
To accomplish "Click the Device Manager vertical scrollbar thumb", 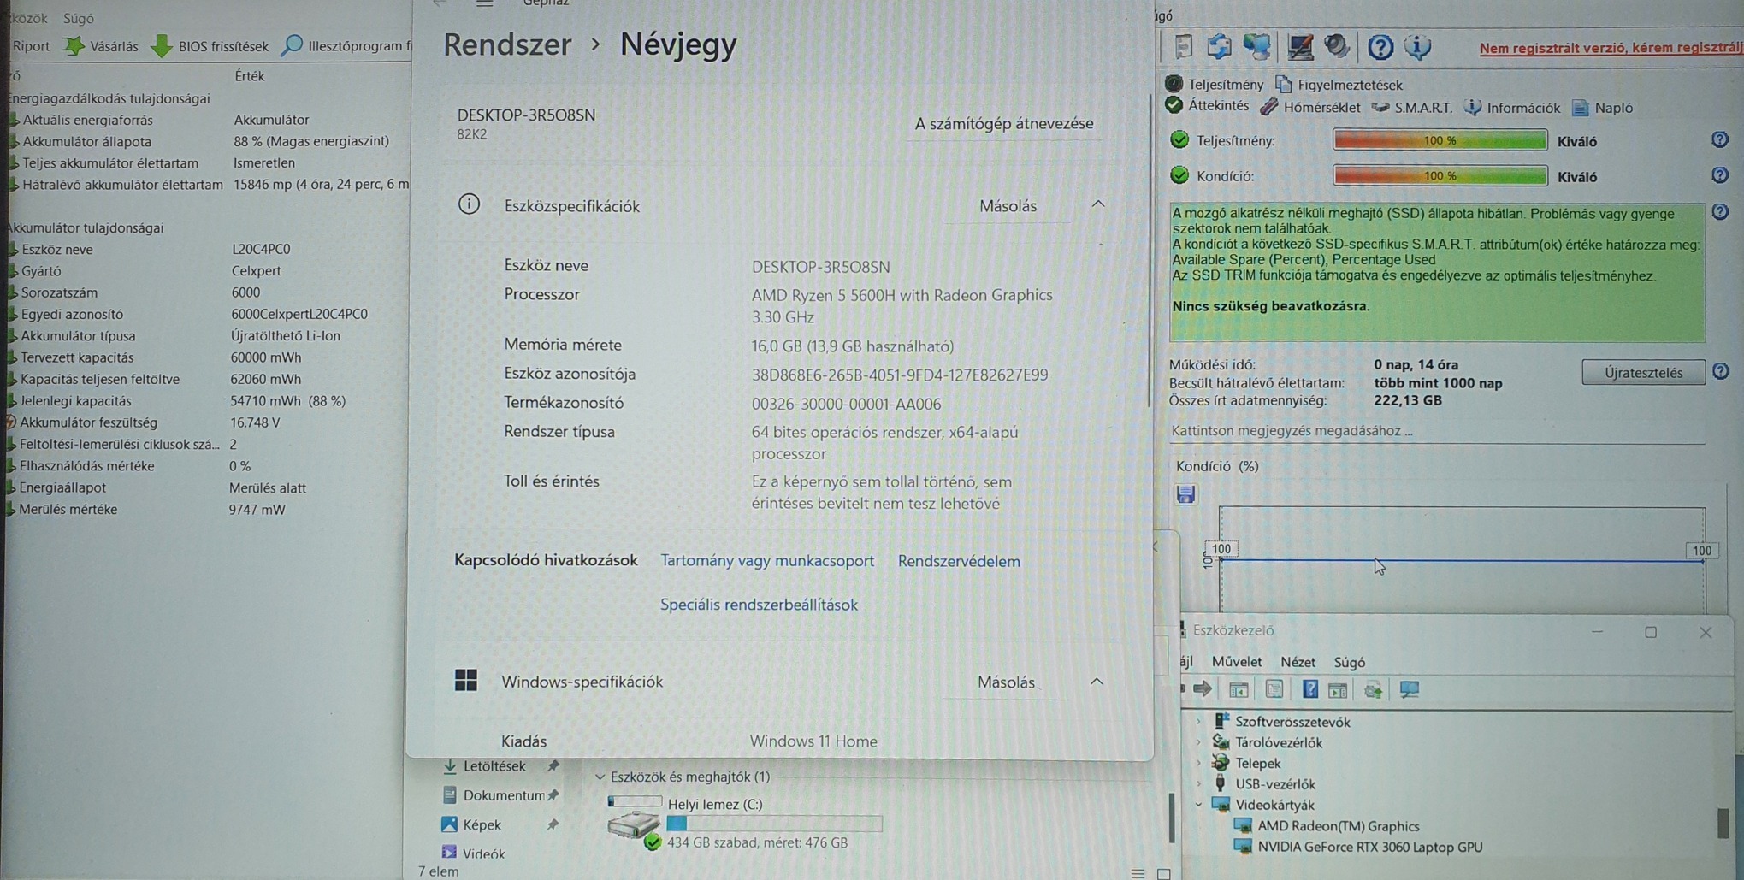I will [x=1723, y=823].
